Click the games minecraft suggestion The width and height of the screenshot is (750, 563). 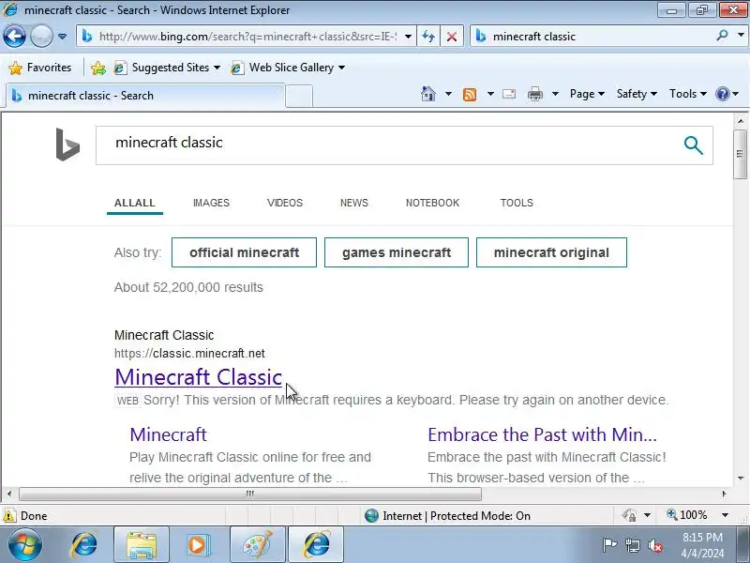click(x=397, y=252)
